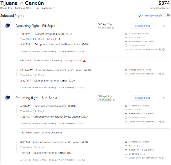Change the departing flight on Fri, Sep 1
171x165 pixels.
pyautogui.click(x=143, y=26)
